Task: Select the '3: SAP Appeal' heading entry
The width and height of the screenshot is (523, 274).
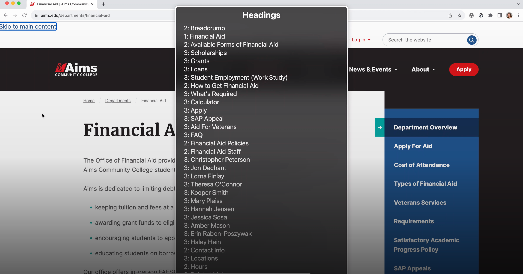Action: coord(204,119)
